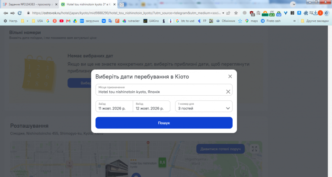
Task: Click the blue Пошук search button
Action: pos(164,123)
